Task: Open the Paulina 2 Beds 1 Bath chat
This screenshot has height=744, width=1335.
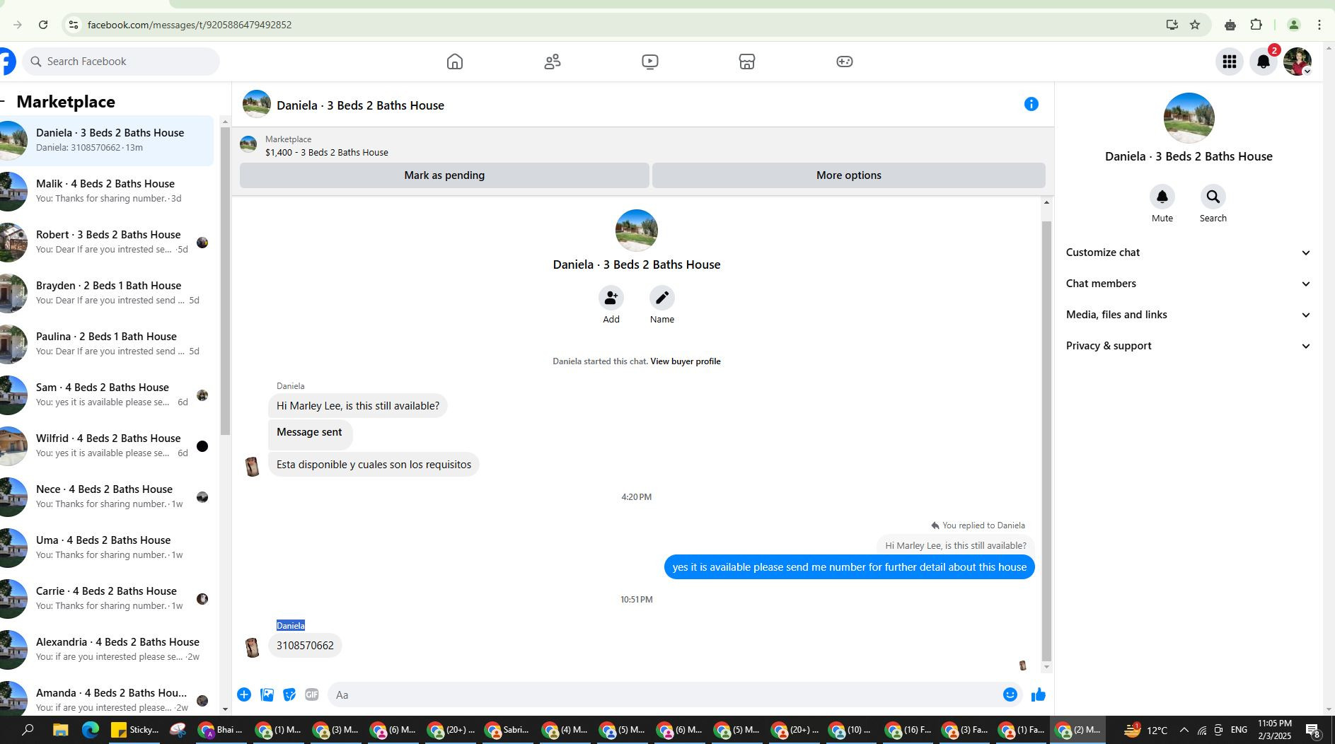Action: pos(106,344)
